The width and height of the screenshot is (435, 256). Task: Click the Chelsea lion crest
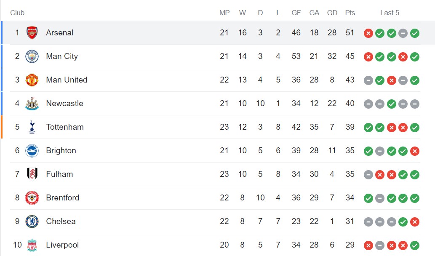pyautogui.click(x=32, y=221)
